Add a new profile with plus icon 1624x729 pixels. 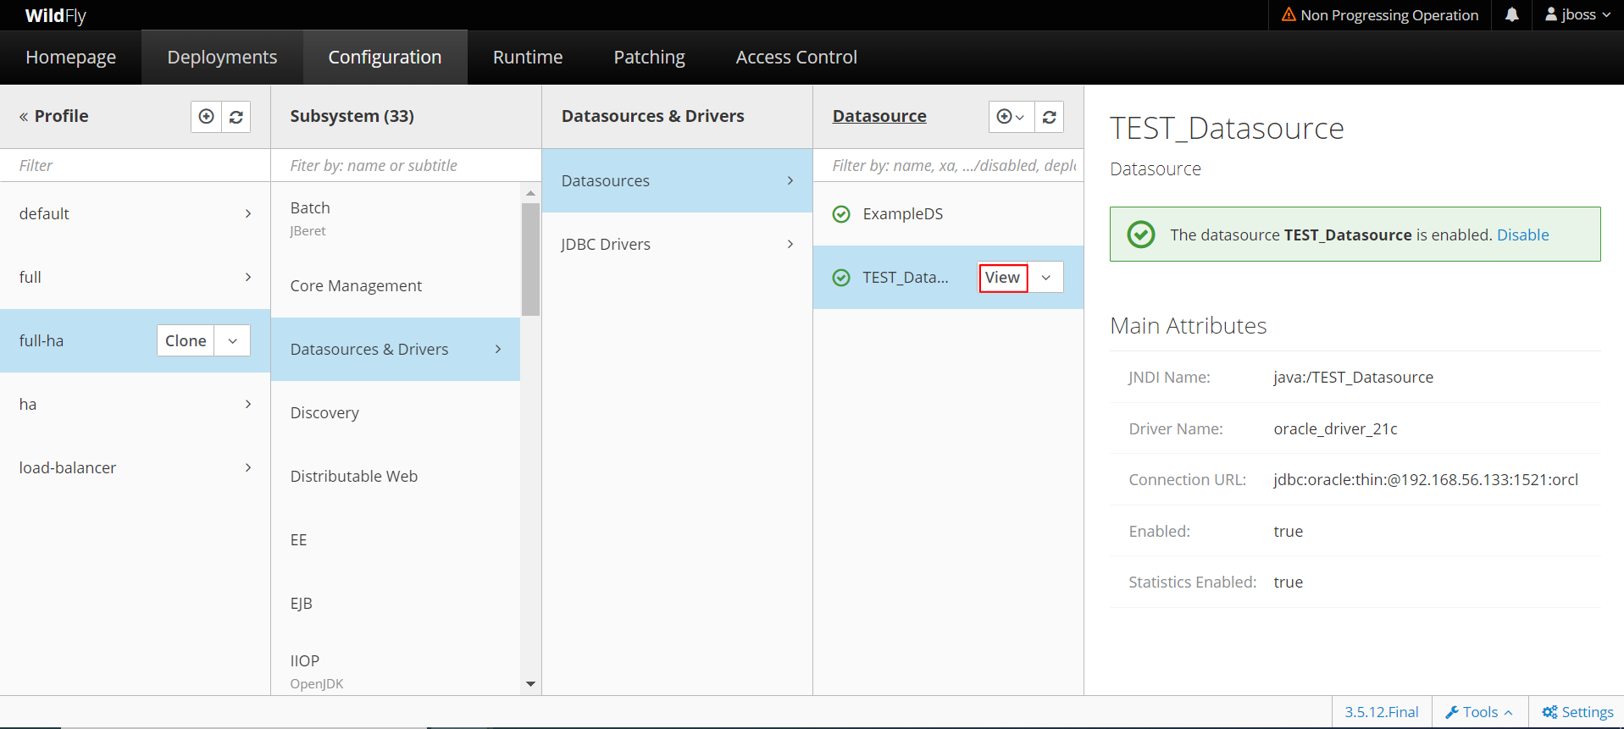click(206, 117)
